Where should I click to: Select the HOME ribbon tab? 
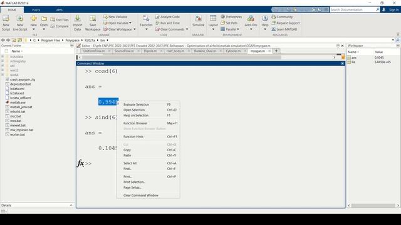pos(12,10)
